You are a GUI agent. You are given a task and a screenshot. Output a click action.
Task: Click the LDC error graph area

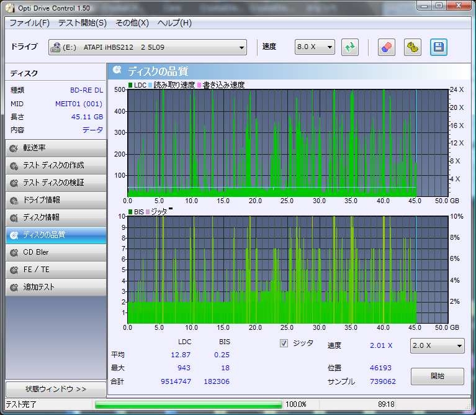pyautogui.click(x=271, y=143)
